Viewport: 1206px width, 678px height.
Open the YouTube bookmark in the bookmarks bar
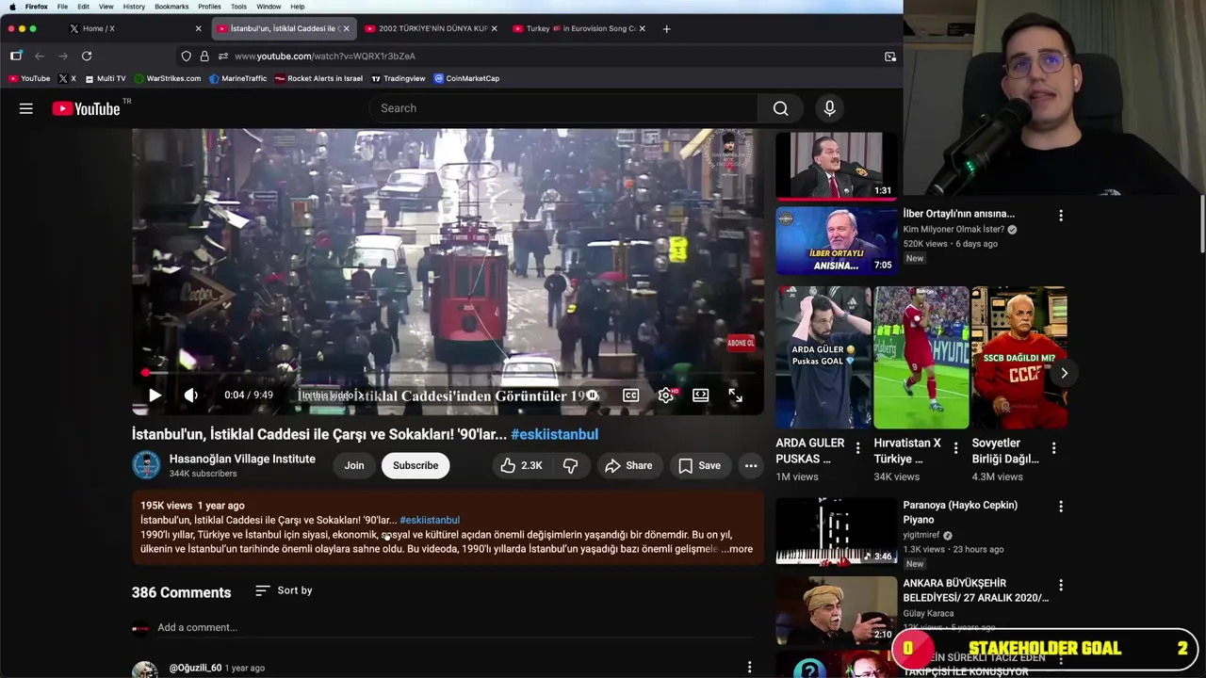(x=29, y=78)
